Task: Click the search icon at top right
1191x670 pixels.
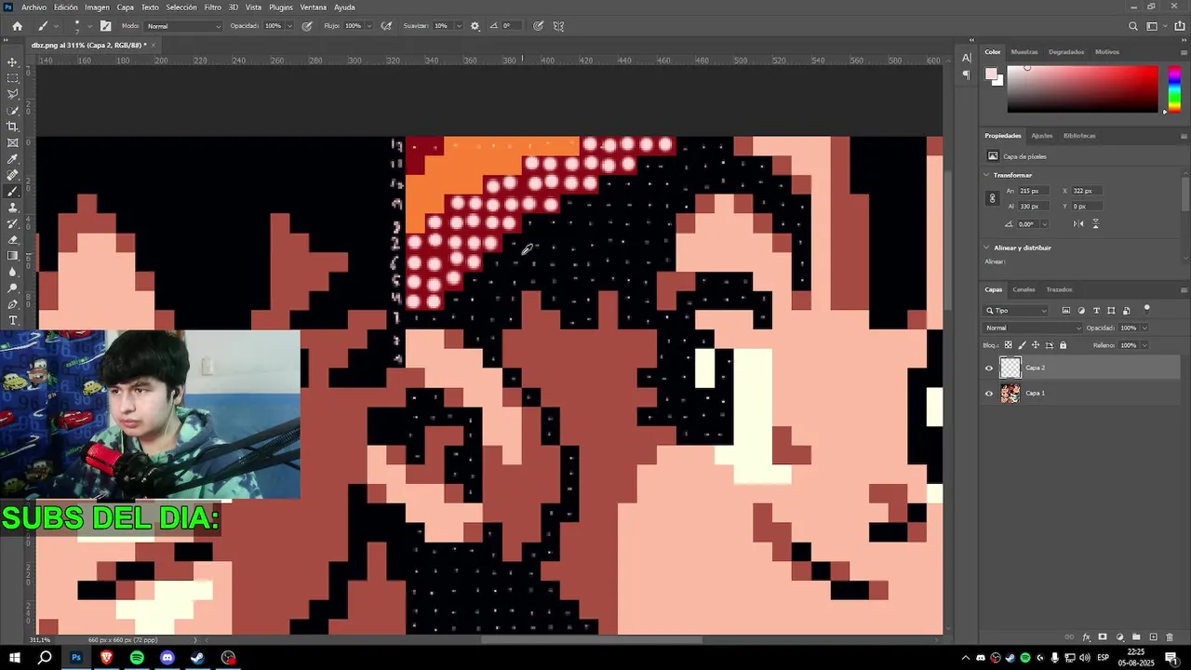Action: tap(1132, 26)
